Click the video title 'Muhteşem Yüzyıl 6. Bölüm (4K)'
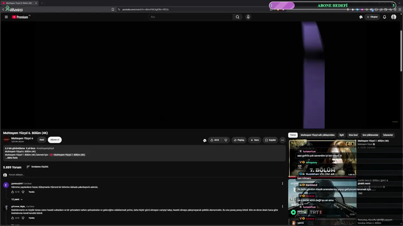The image size is (403, 226). click(26, 133)
